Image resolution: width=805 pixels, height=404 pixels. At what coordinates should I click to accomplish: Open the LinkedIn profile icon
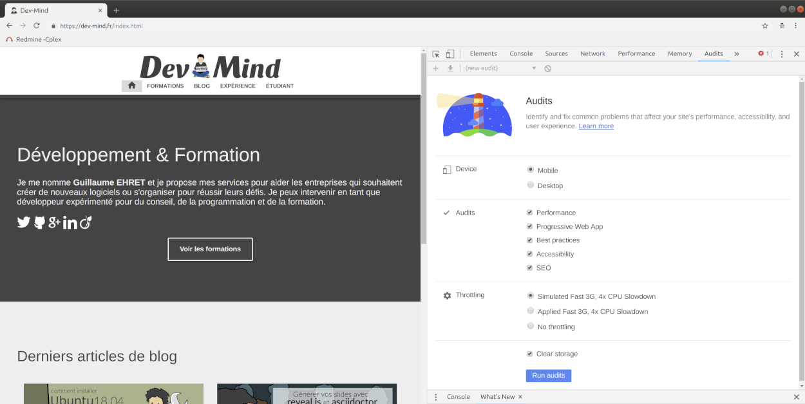[x=70, y=223]
